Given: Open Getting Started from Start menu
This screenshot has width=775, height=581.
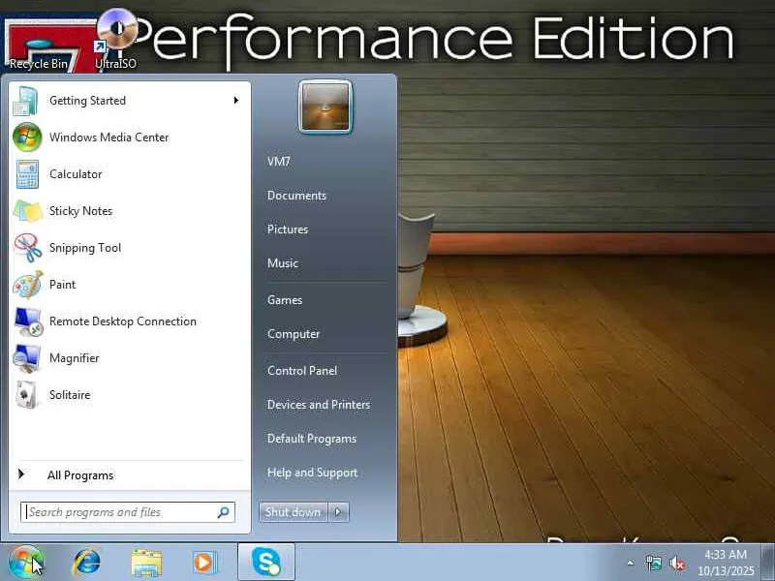Looking at the screenshot, I should (130, 101).
